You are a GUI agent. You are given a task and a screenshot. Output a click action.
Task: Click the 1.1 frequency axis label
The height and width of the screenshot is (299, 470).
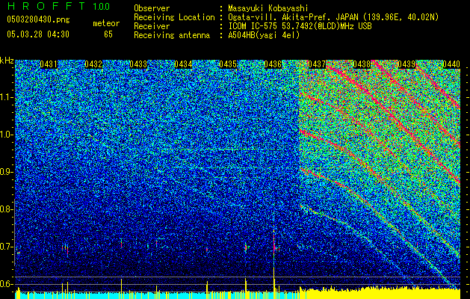point(6,97)
